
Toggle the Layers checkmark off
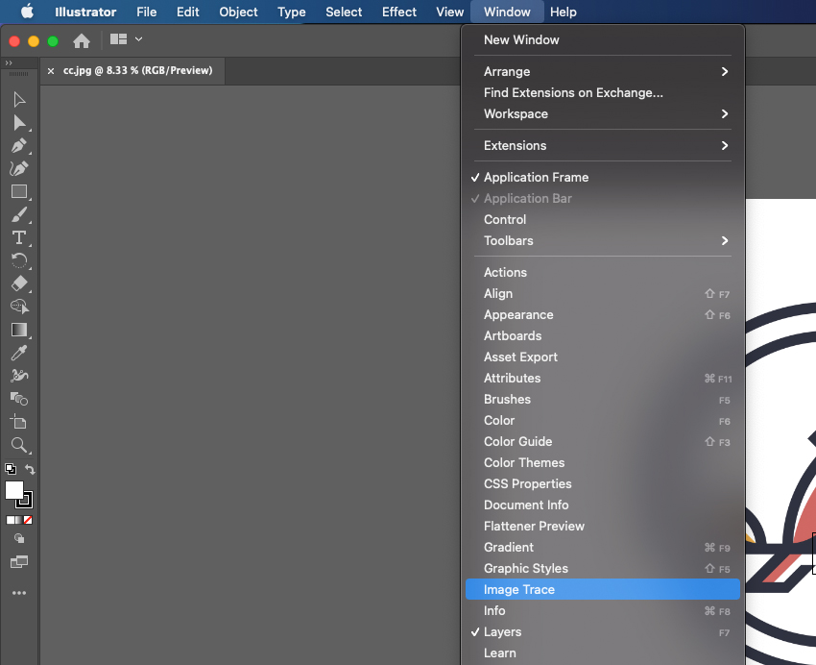[x=506, y=631]
